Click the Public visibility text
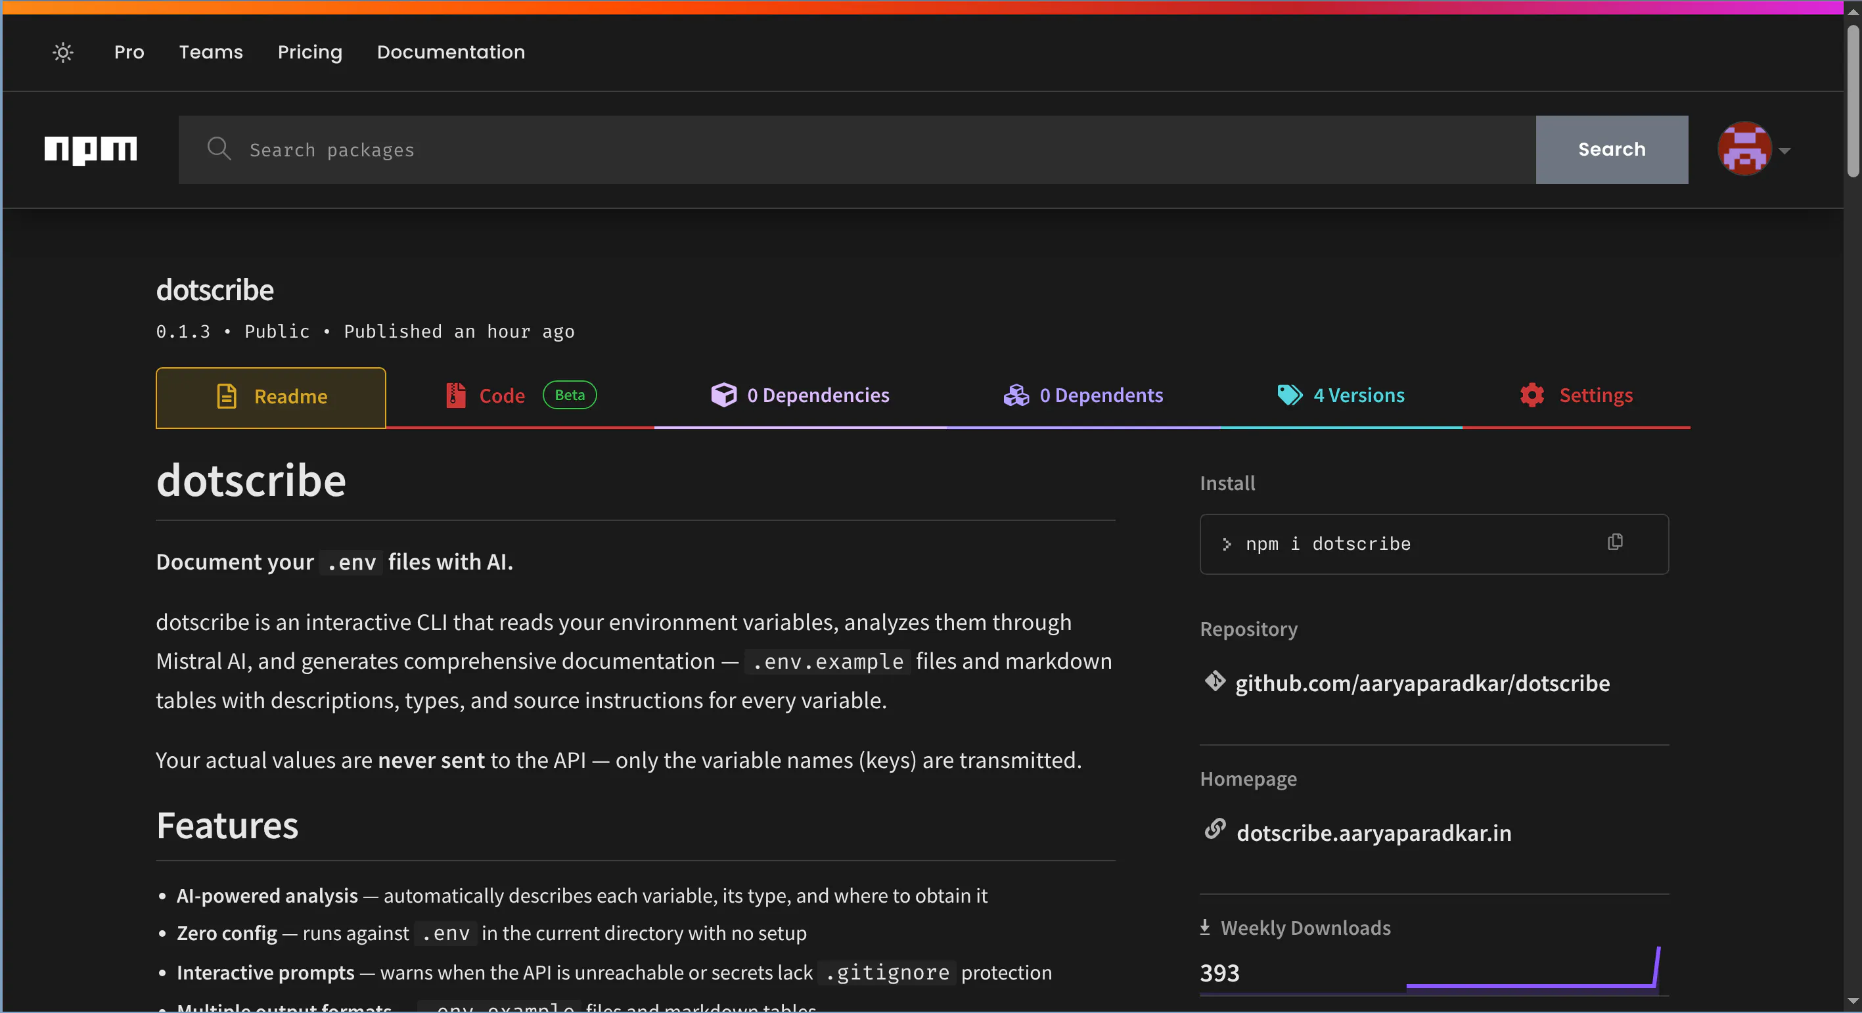 (277, 332)
